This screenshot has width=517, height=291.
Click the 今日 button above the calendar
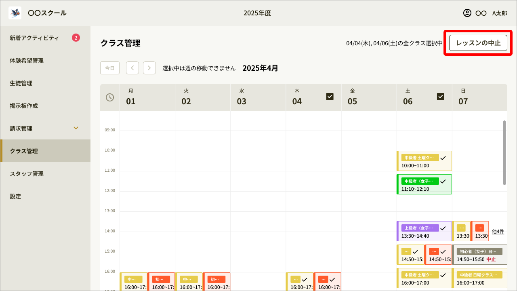coord(109,67)
